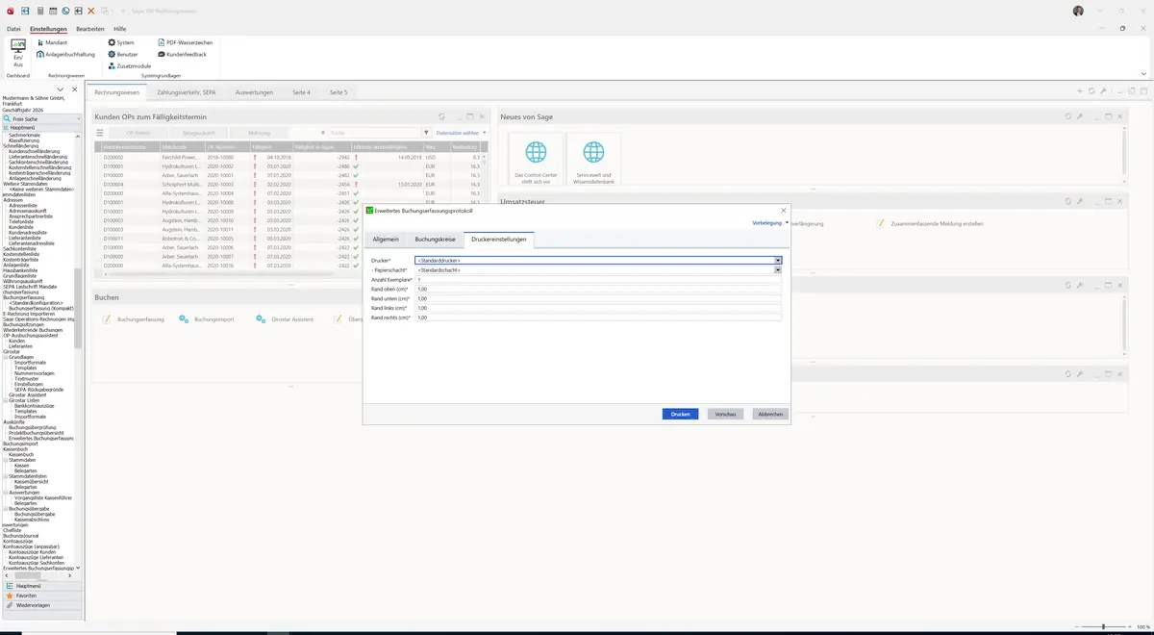Click the Rand links (cm) field
The width and height of the screenshot is (1154, 635).
[597, 308]
